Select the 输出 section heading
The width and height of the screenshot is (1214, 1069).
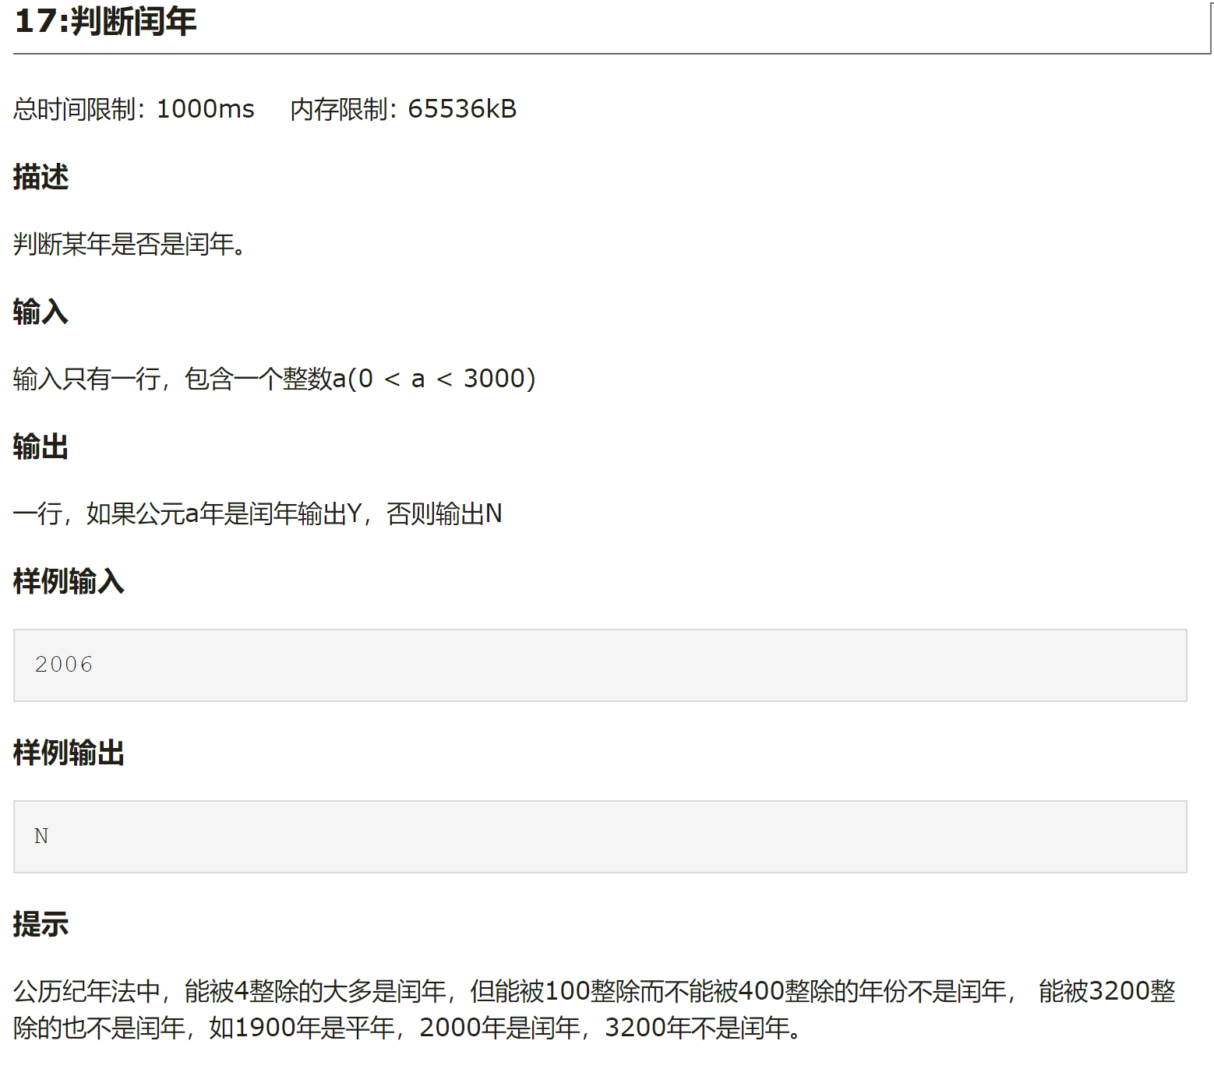(x=37, y=446)
